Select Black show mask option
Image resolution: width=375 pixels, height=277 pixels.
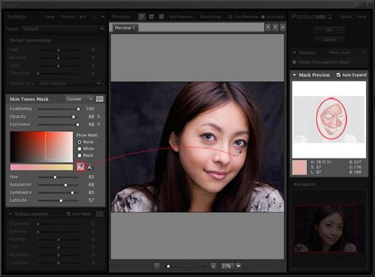click(x=78, y=154)
